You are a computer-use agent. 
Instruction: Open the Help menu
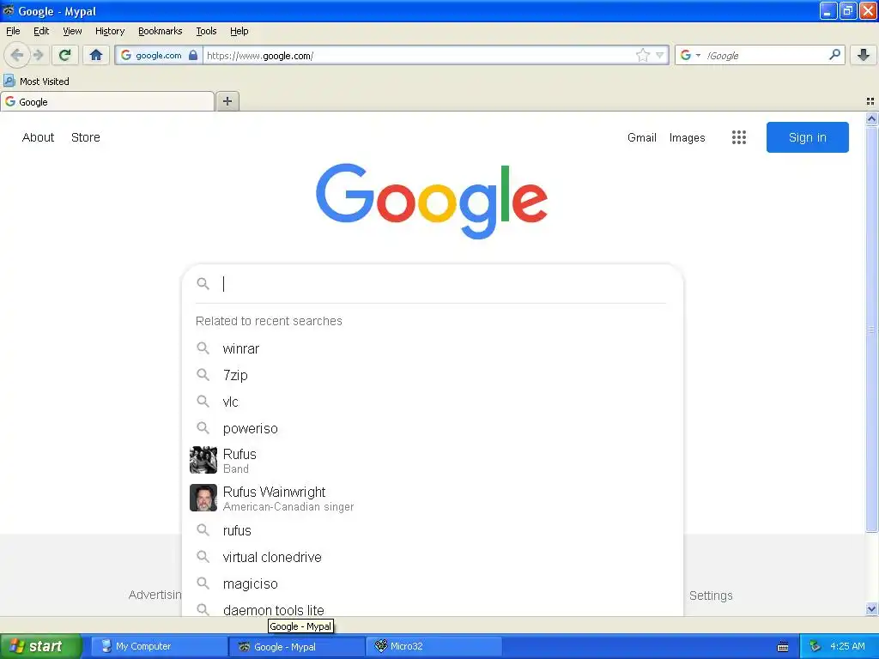(x=239, y=31)
